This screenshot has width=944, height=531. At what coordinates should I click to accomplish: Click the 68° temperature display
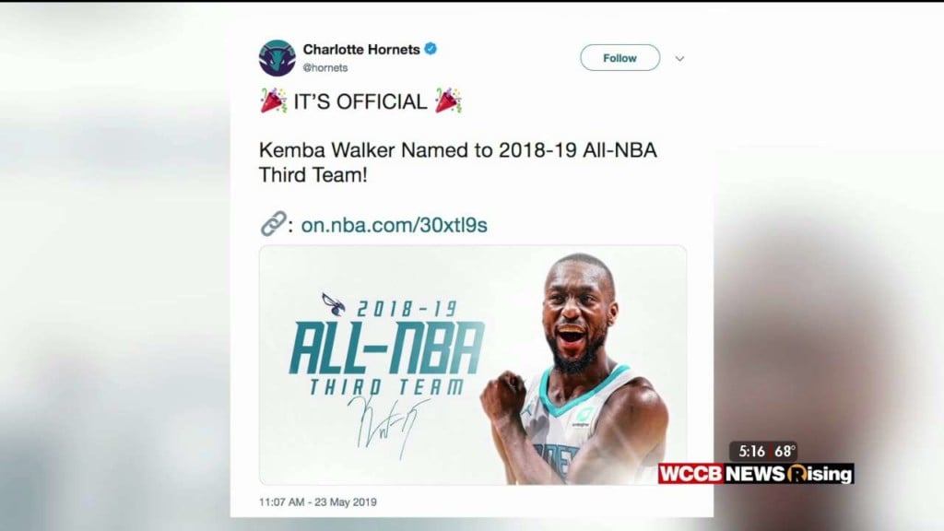point(785,451)
